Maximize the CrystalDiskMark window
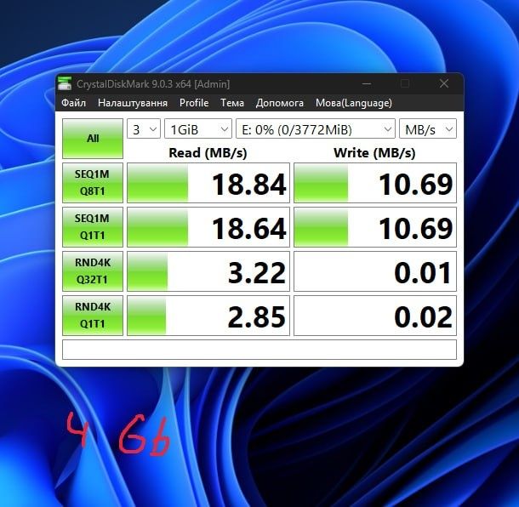The width and height of the screenshot is (519, 507). 405,83
